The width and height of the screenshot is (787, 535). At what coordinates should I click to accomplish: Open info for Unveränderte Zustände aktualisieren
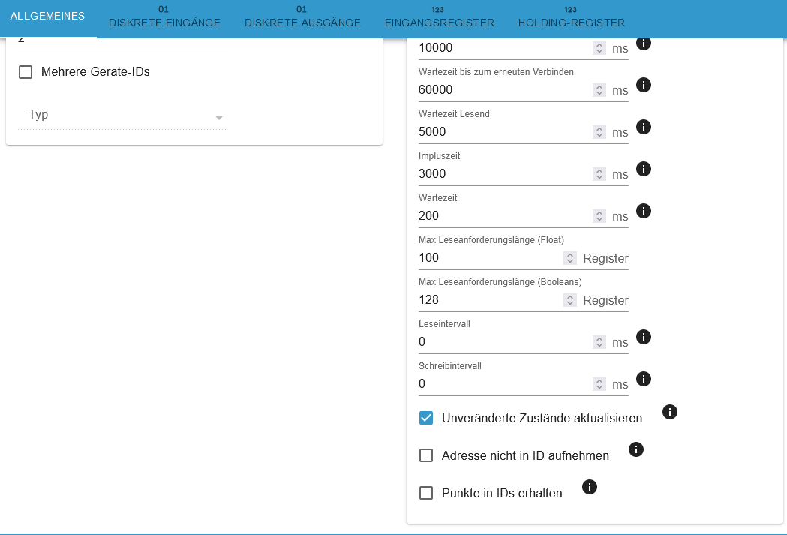click(669, 412)
